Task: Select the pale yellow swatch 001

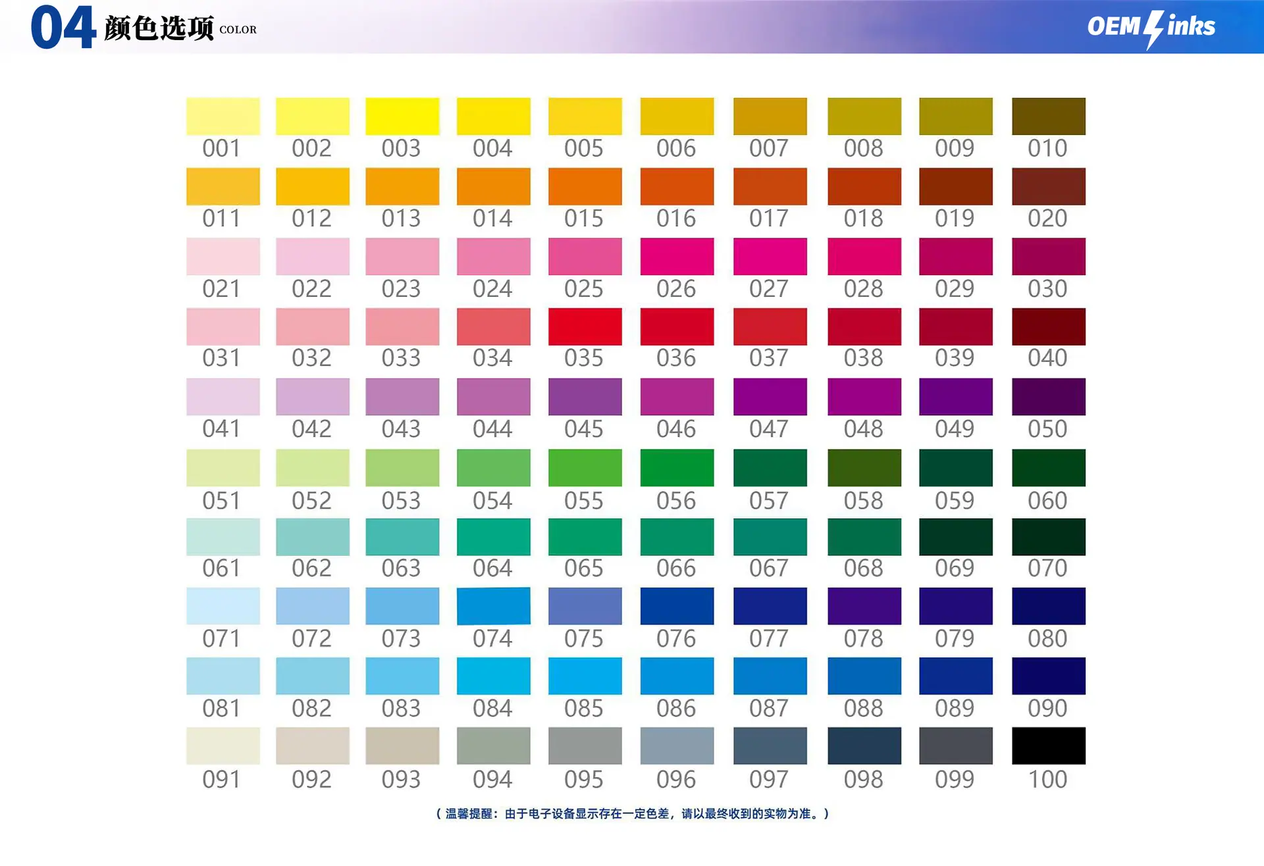Action: click(223, 116)
